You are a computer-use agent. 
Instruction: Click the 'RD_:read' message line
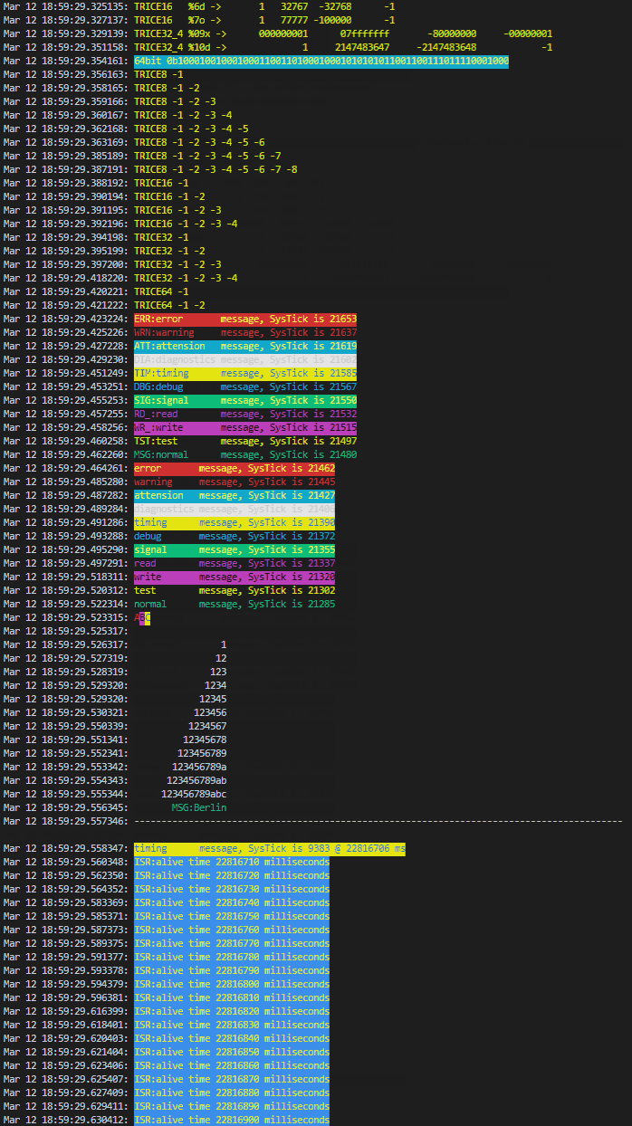pos(245,414)
